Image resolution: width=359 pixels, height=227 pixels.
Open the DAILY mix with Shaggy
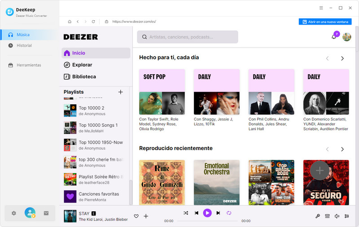(217, 92)
